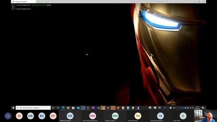Open Task View on the taskbar
The image size is (217, 122).
[x=58, y=108]
